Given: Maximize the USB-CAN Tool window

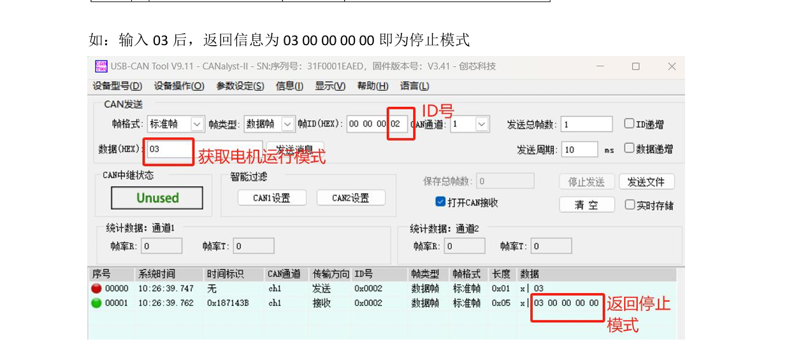Looking at the screenshot, I should 635,66.
